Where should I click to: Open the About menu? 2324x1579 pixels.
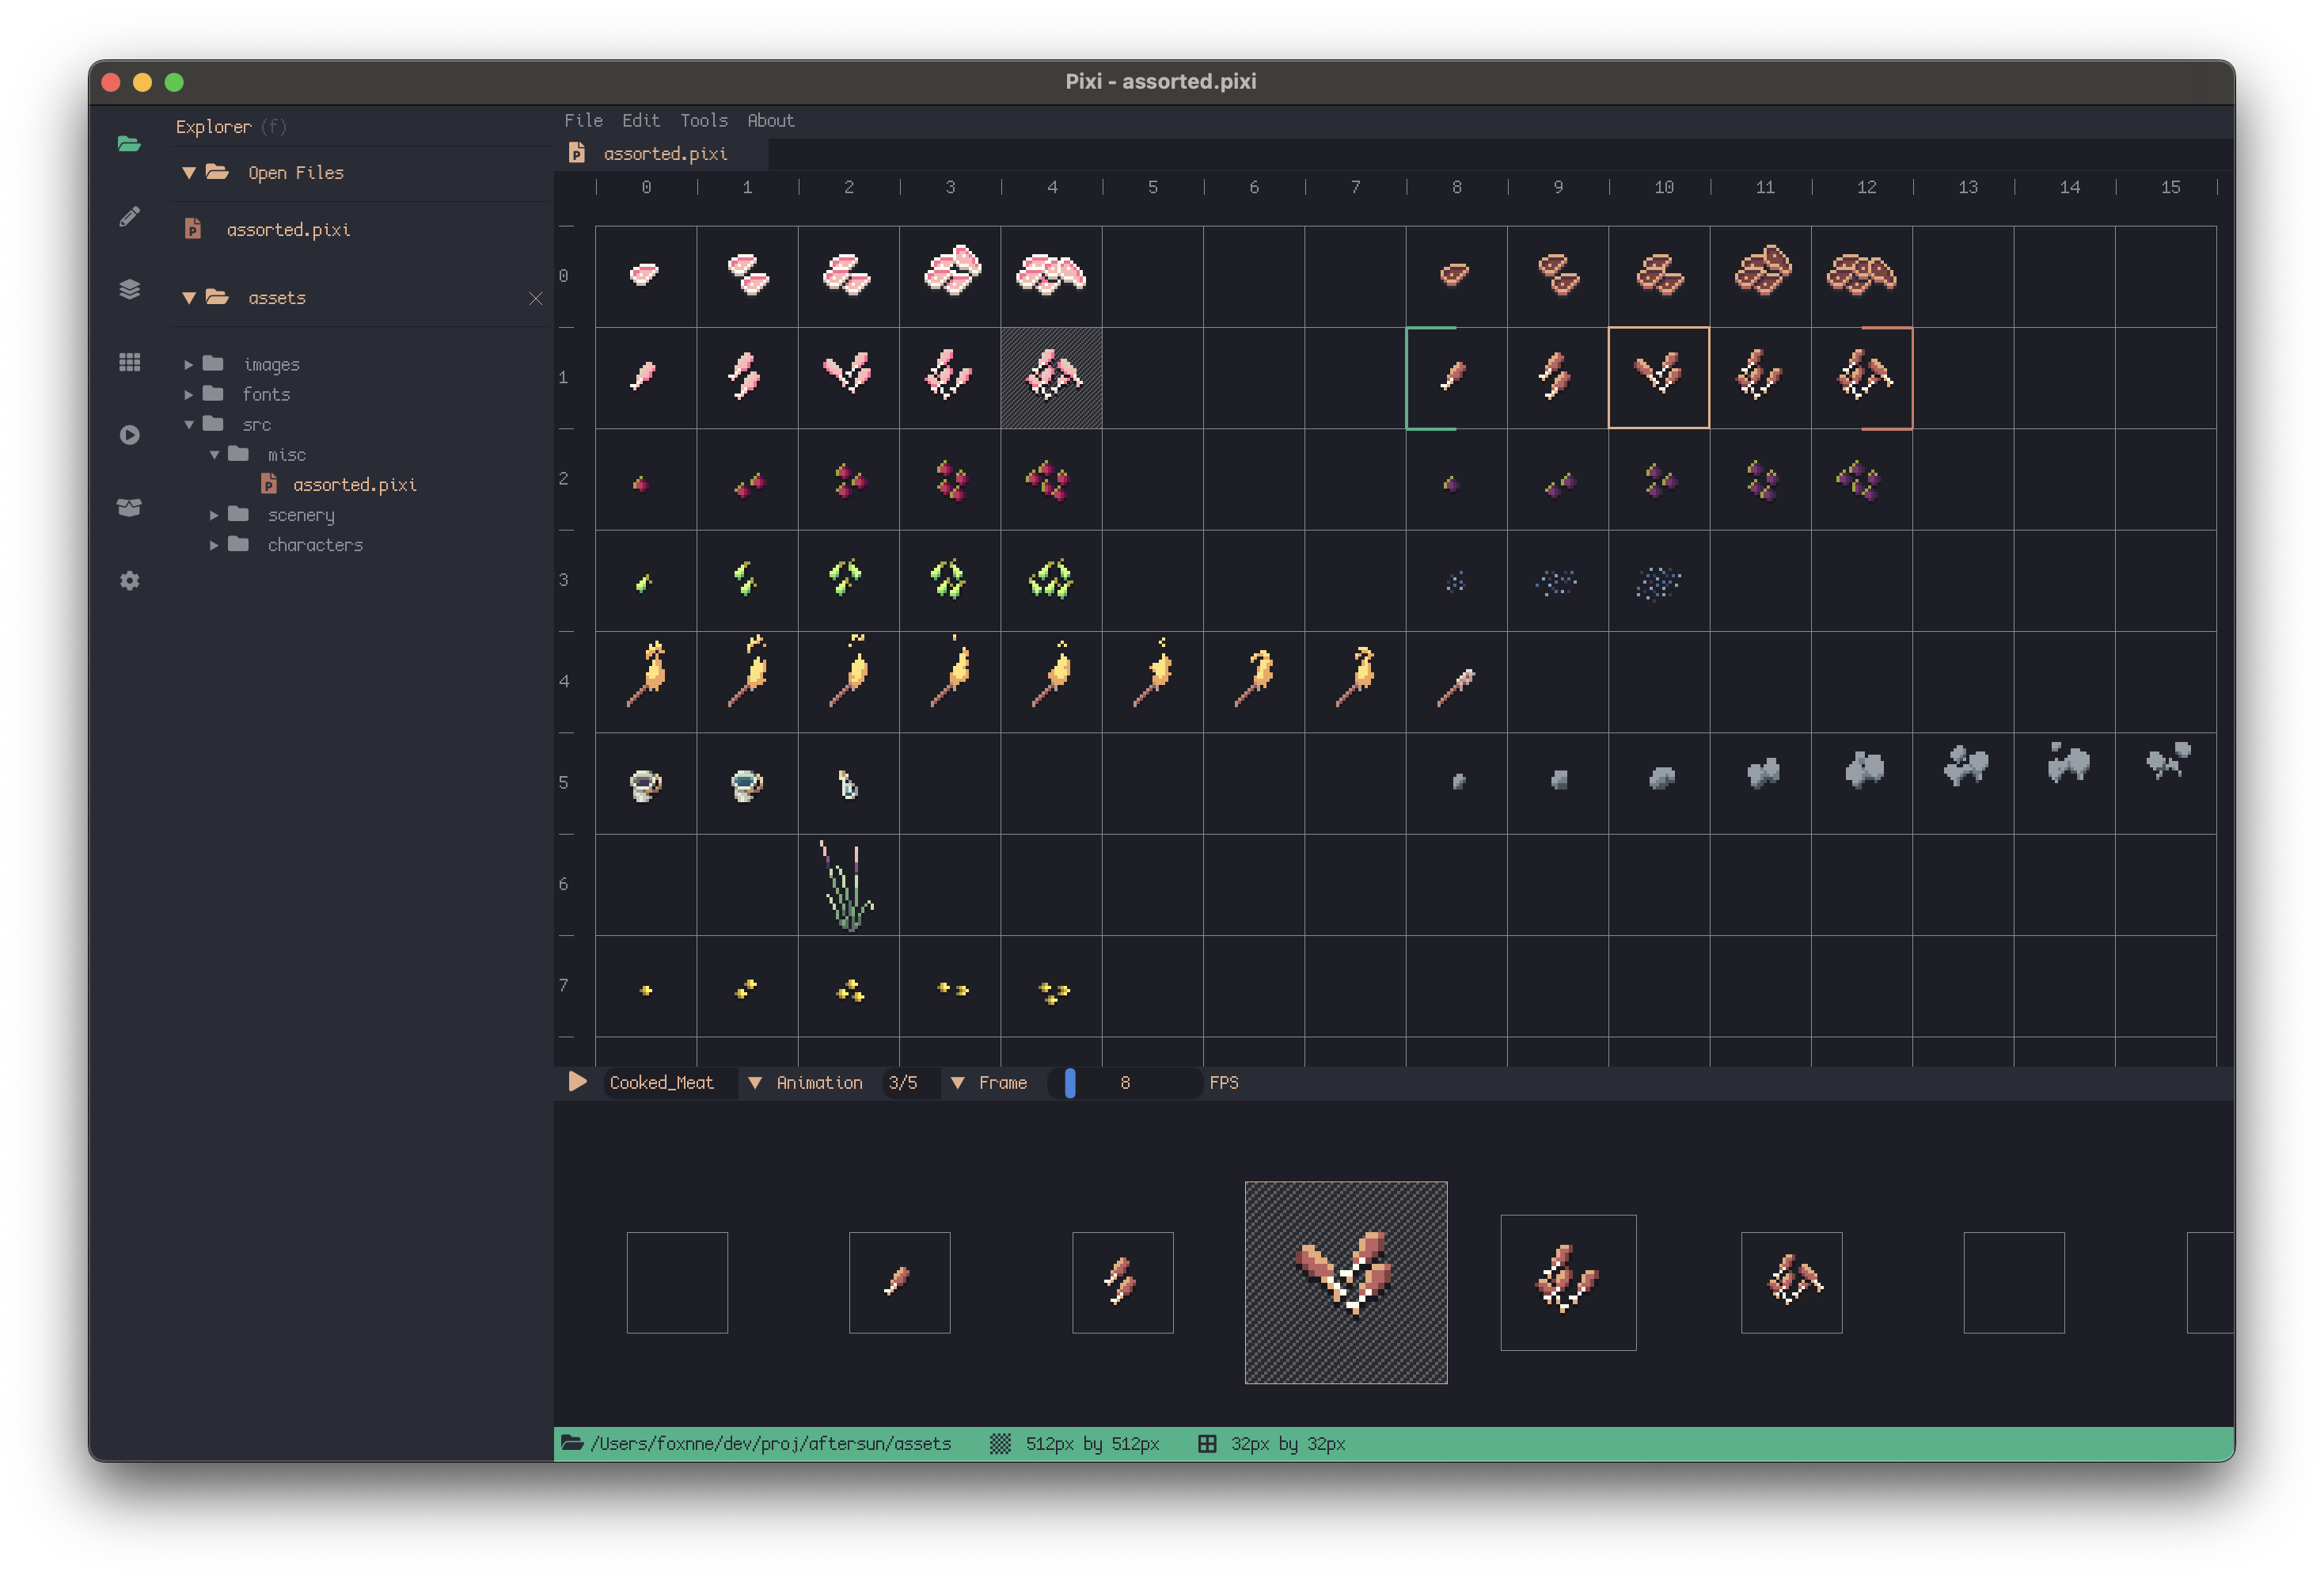tap(770, 120)
